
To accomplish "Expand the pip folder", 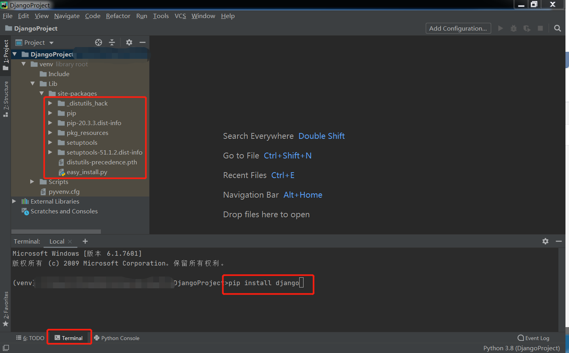I will click(50, 113).
